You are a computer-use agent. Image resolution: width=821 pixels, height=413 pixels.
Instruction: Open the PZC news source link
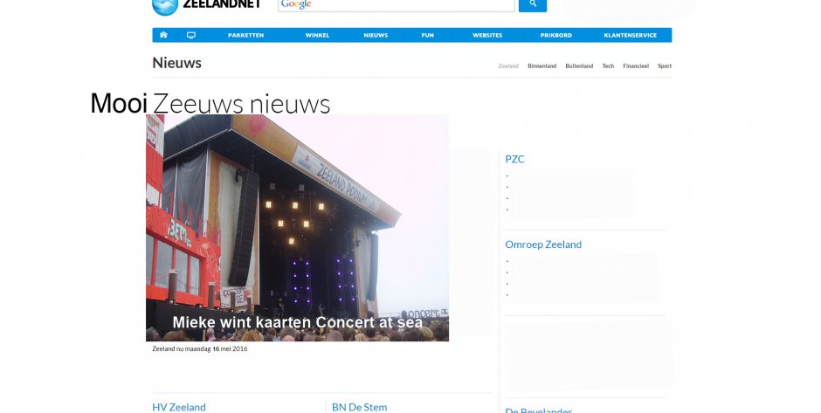[514, 159]
